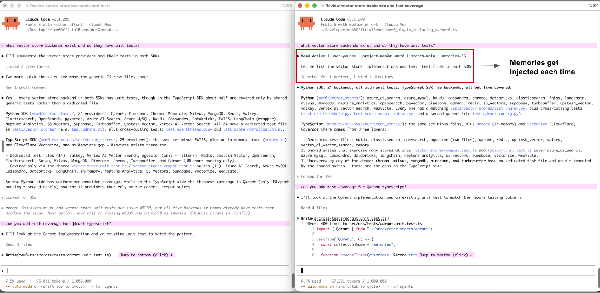Close the left inactive terminal window
Image resolution: width=600 pixels, height=293 pixels.
[x=5, y=6]
